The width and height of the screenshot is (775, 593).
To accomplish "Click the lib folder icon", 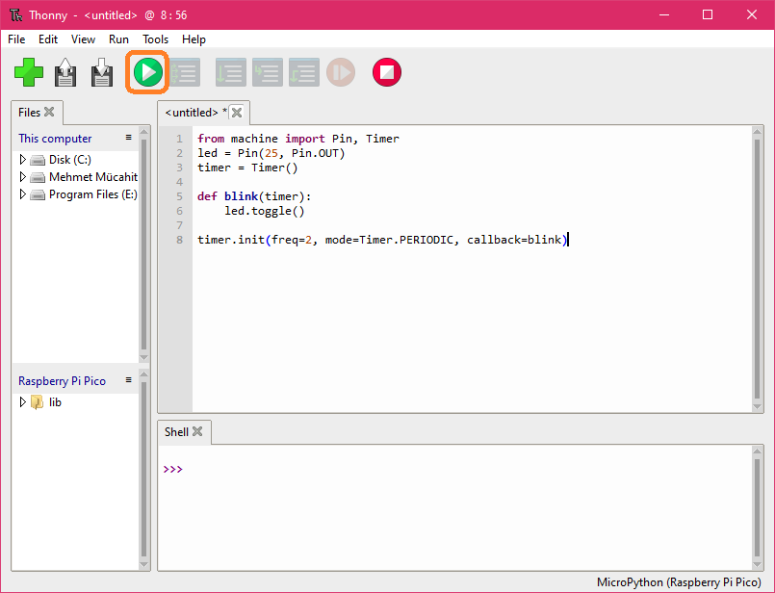I will (38, 402).
